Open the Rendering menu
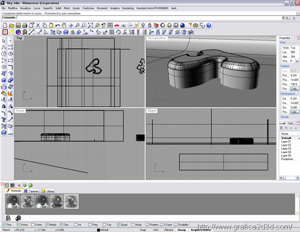The width and height of the screenshot is (300, 232). [128, 8]
